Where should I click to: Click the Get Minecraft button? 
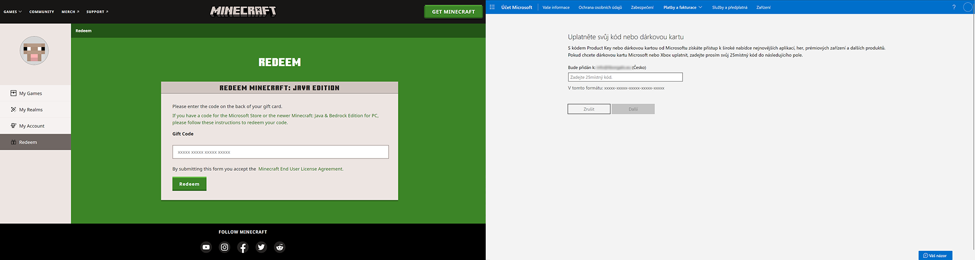pos(453,12)
